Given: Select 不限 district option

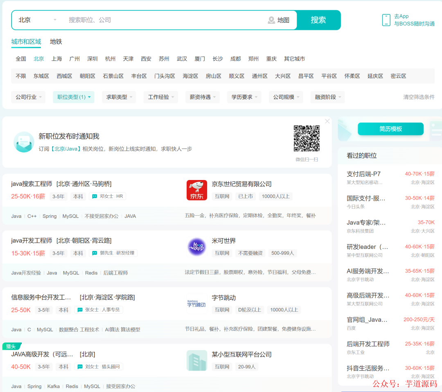Looking at the screenshot, I should pos(21,76).
